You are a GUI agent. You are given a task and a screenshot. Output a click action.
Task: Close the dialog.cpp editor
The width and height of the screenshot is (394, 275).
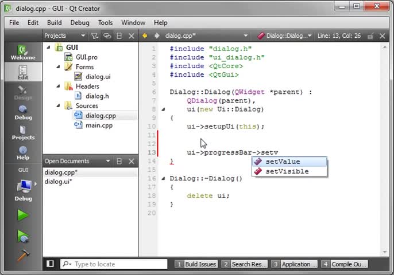click(382, 36)
